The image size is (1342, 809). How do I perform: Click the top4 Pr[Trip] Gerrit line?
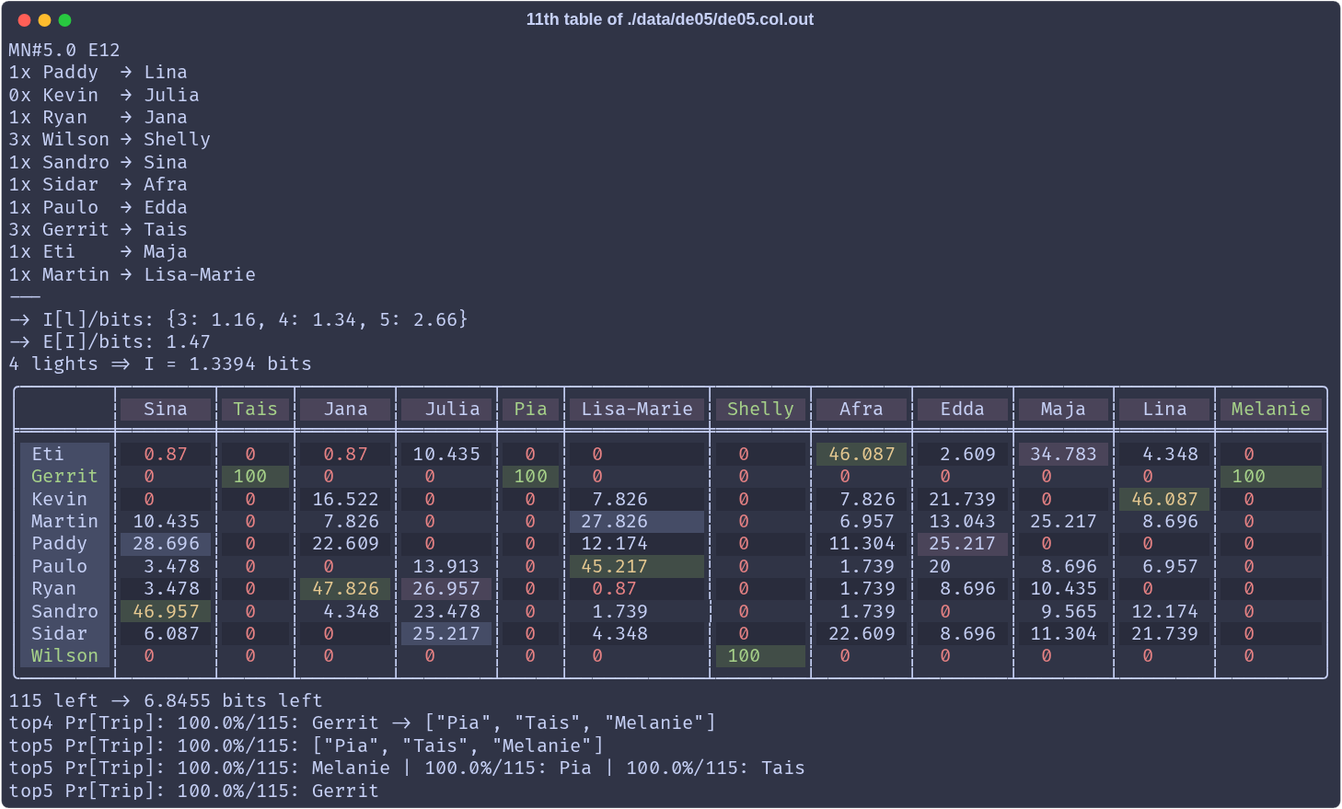coord(363,722)
